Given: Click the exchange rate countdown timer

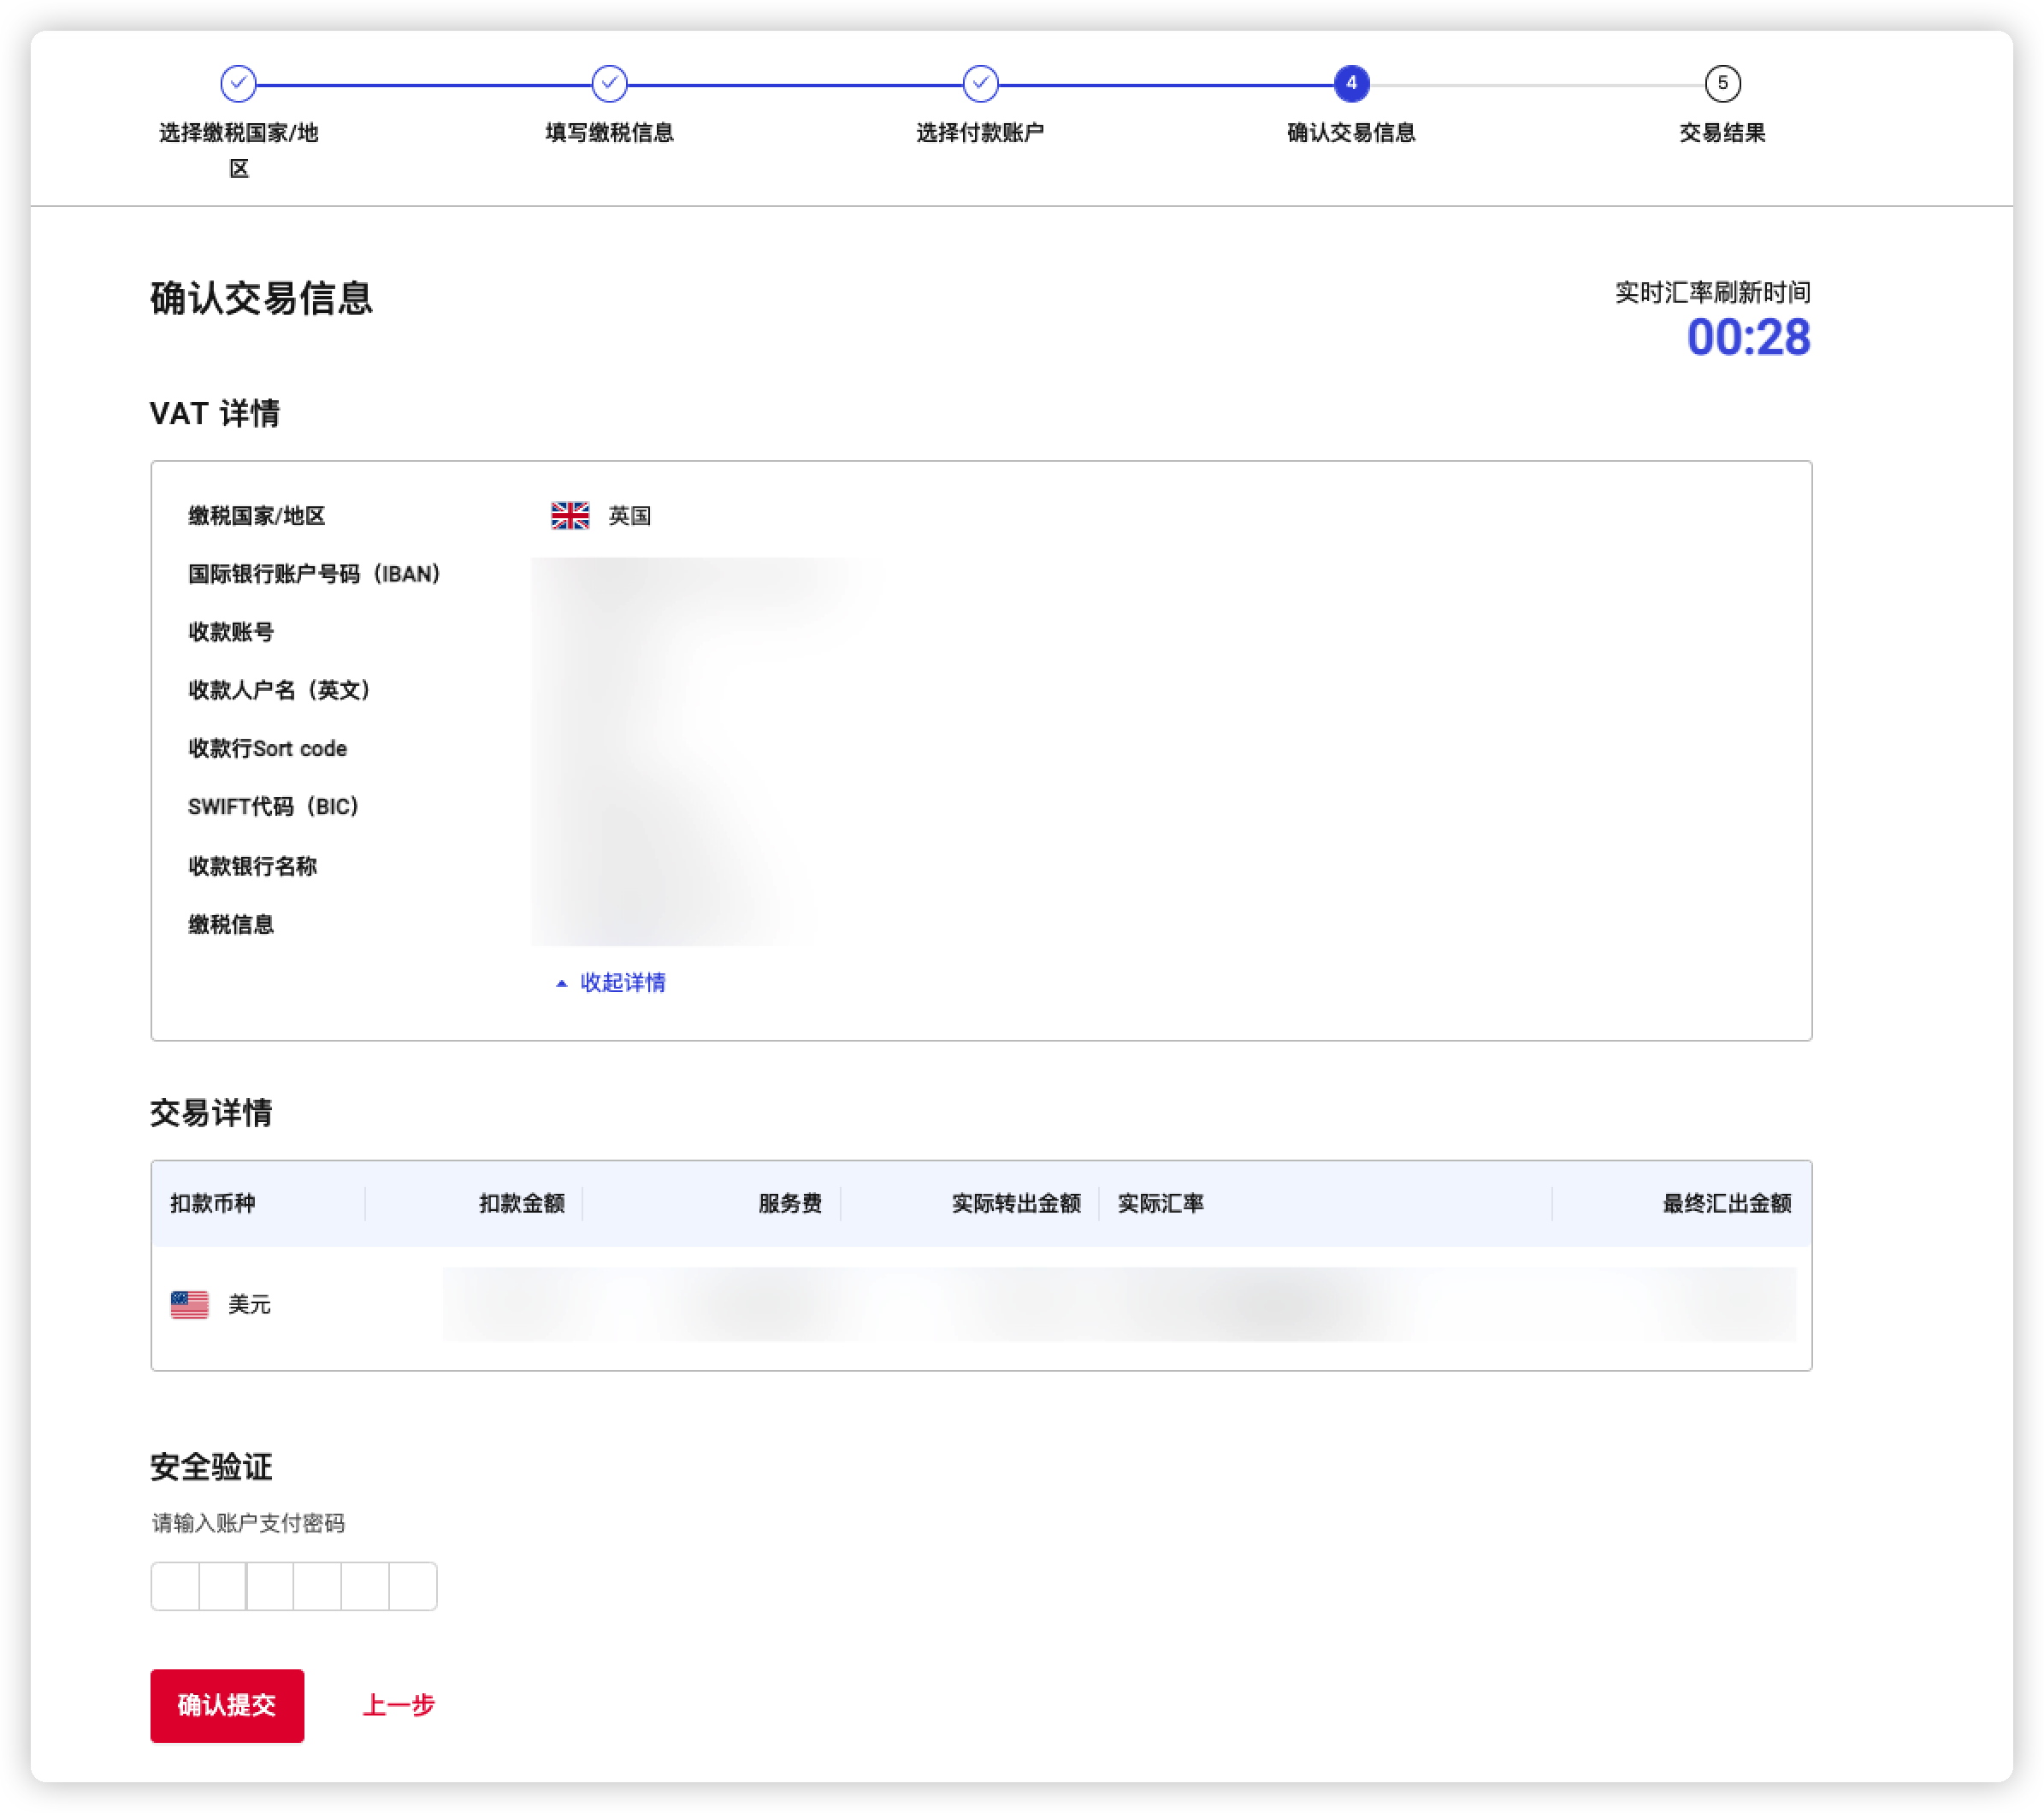Looking at the screenshot, I should click(x=1747, y=337).
